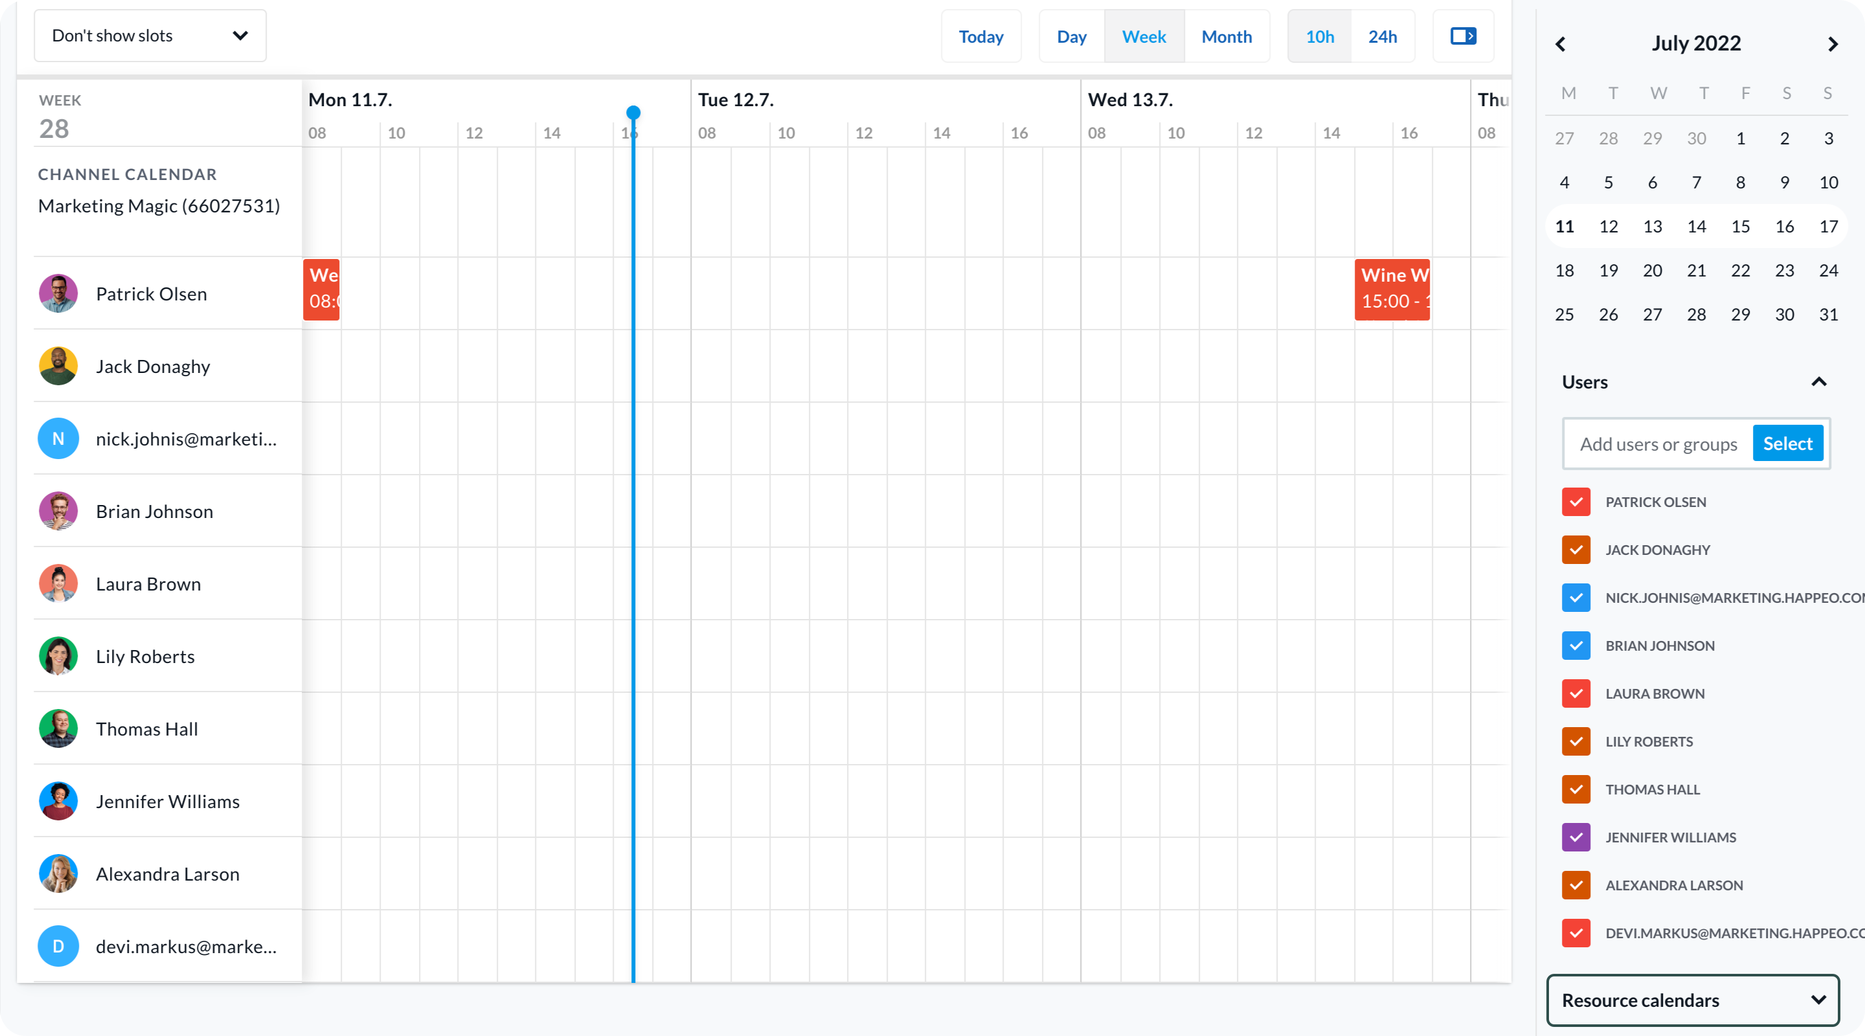Toggle the Brian Johnson checkbox
The height and width of the screenshot is (1036, 1865).
tap(1576, 645)
